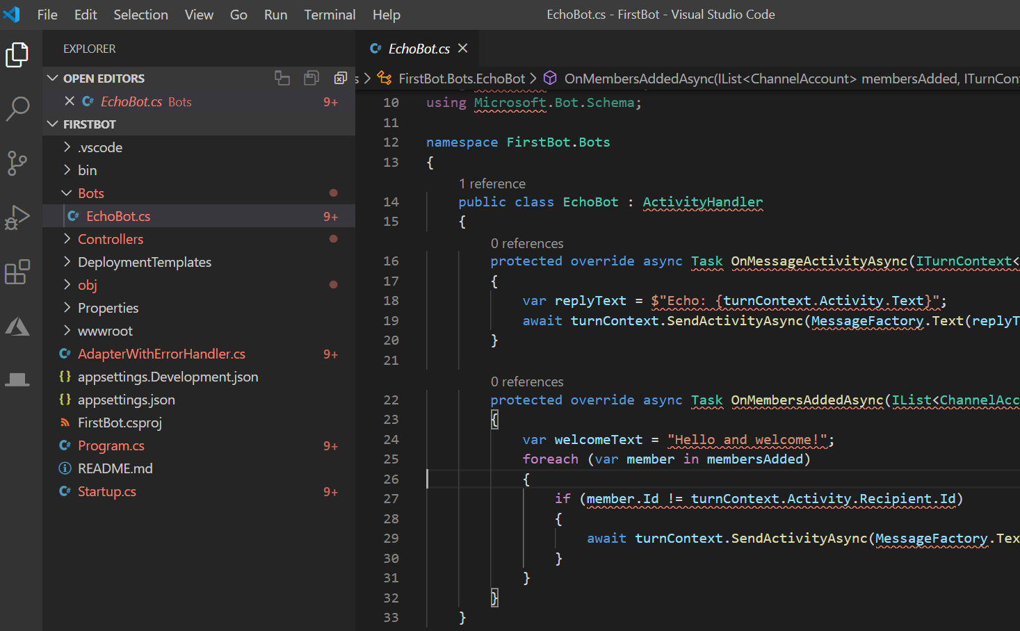Screen dimensions: 1020x631
Task: Click C# icon on the EchoBot.cs tab
Action: [x=375, y=49]
